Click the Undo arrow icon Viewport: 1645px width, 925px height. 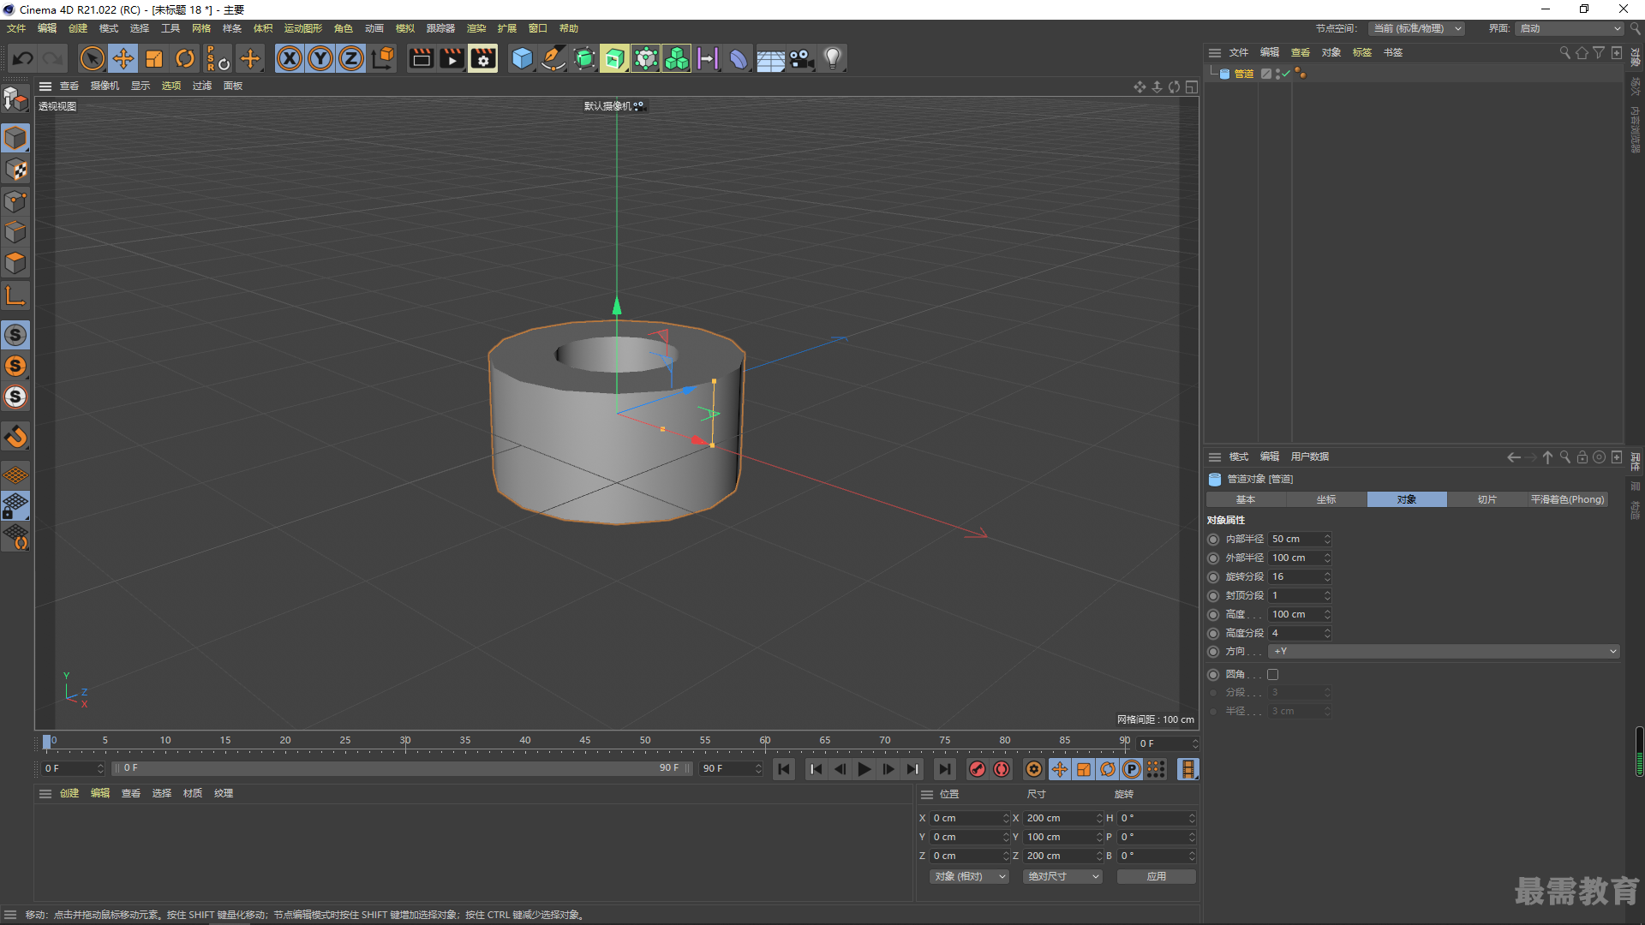(23, 58)
